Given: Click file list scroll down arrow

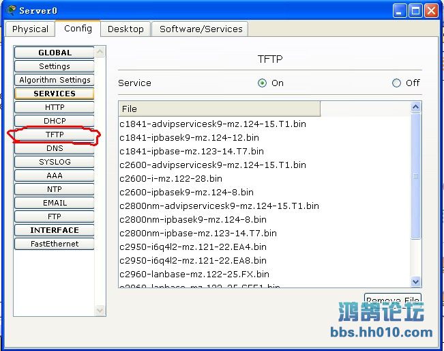Looking at the screenshot, I should click(415, 281).
